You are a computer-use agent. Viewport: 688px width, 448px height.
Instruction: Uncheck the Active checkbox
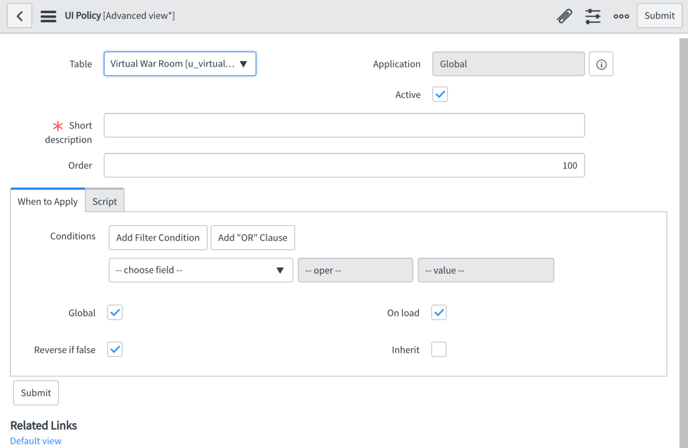[440, 94]
